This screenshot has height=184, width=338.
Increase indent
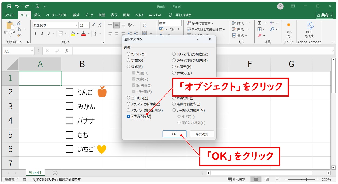136,34
